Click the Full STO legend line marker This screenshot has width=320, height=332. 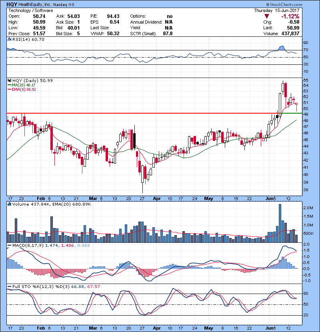coord(9,287)
